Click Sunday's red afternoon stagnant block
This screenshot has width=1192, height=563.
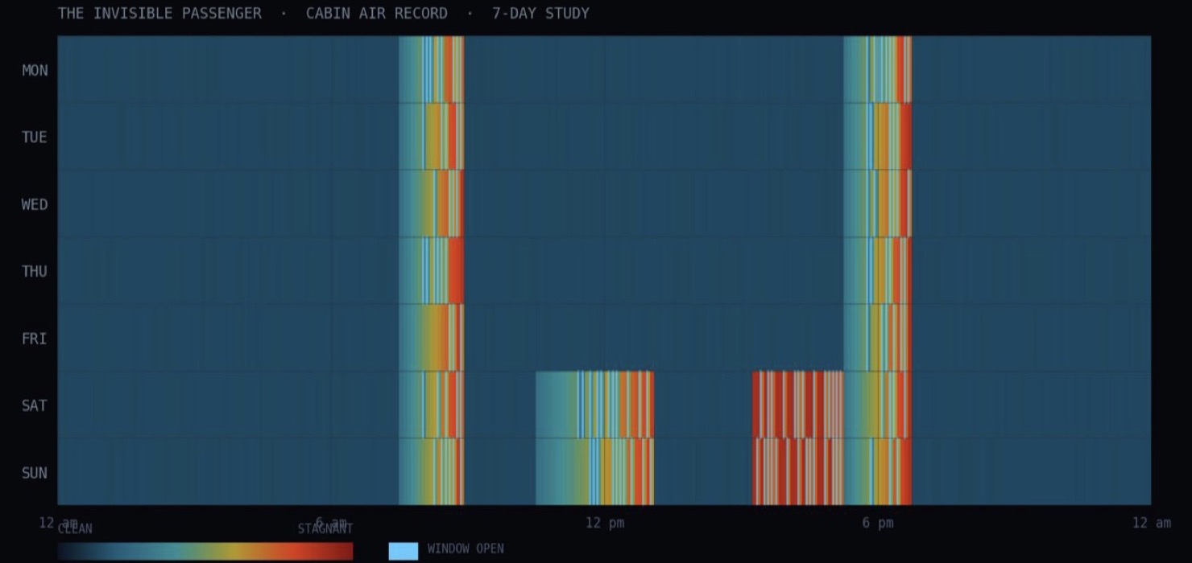[x=798, y=471]
